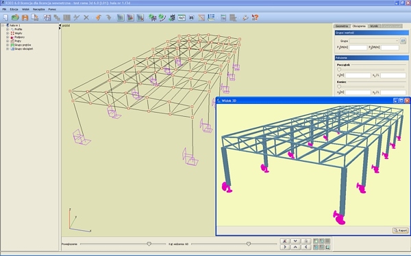The height and width of the screenshot is (256, 411).
Task: Open the Grupa dropdown list
Action: pyautogui.click(x=374, y=41)
